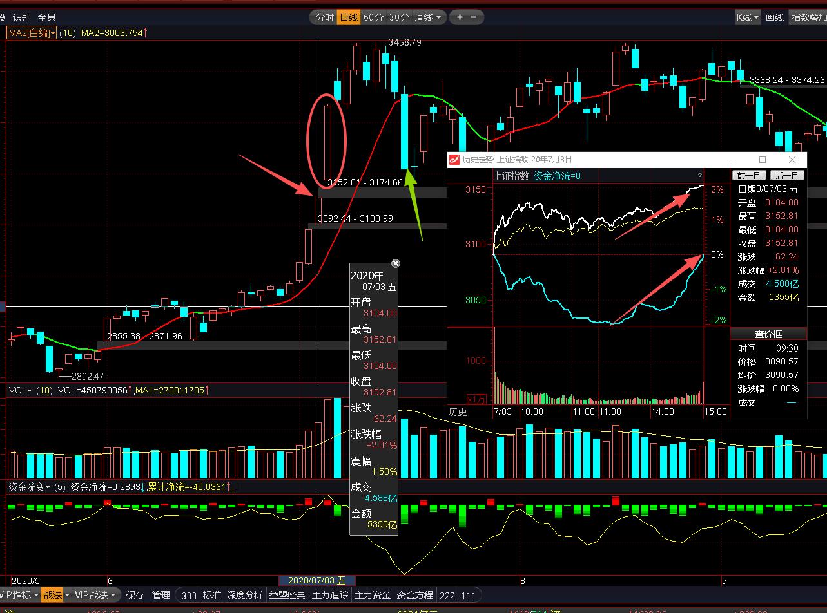Screen dimensions: 827x613
Task: Click the 前一日 previous day button
Action: pos(749,175)
